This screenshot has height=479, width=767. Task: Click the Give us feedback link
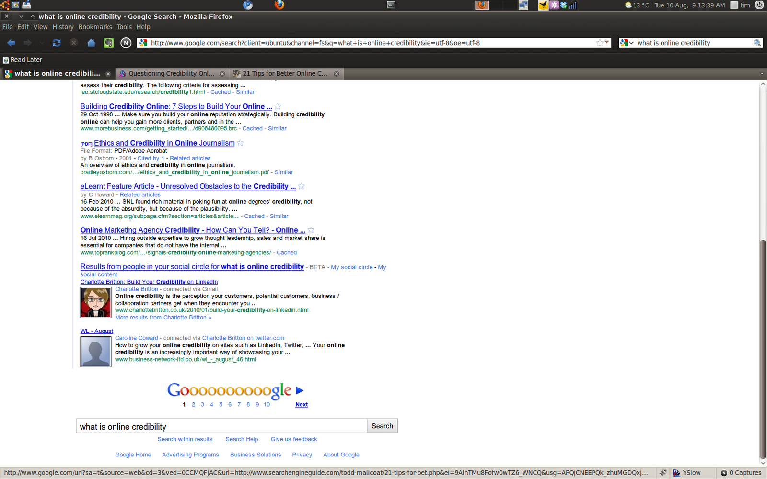[x=294, y=439]
